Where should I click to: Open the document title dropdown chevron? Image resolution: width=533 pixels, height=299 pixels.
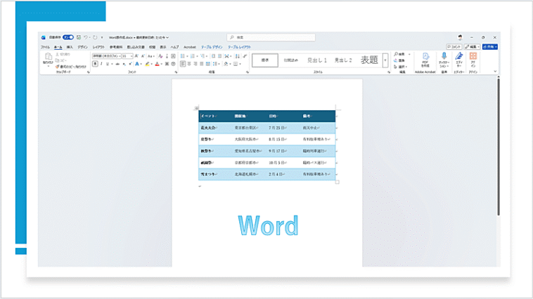[x=167, y=37]
